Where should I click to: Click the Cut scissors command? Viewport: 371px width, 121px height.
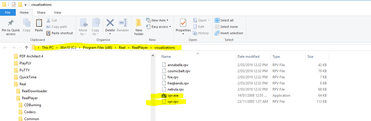(52, 20)
